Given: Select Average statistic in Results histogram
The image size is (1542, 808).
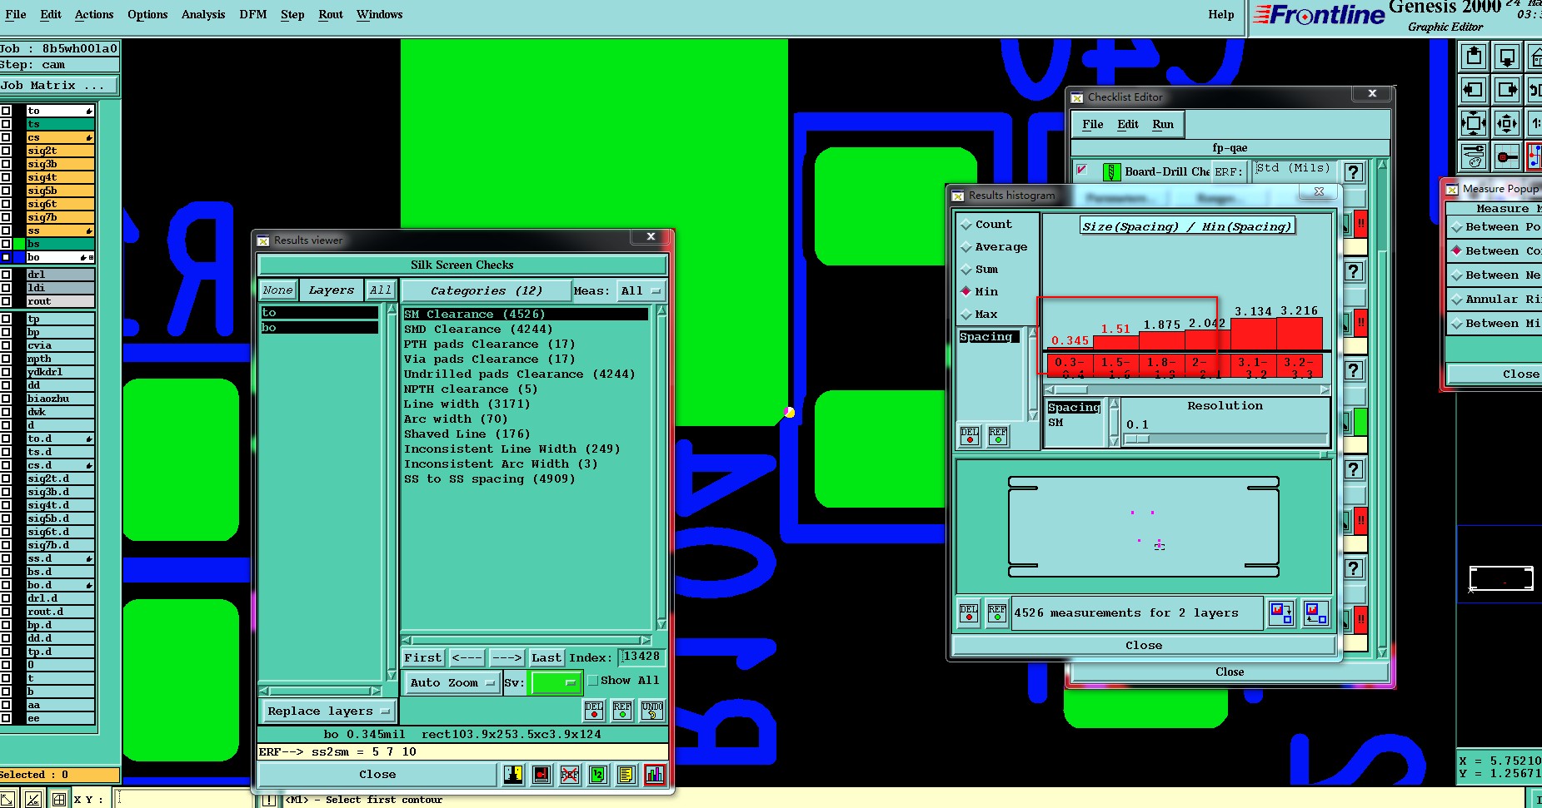Looking at the screenshot, I should click(x=994, y=247).
